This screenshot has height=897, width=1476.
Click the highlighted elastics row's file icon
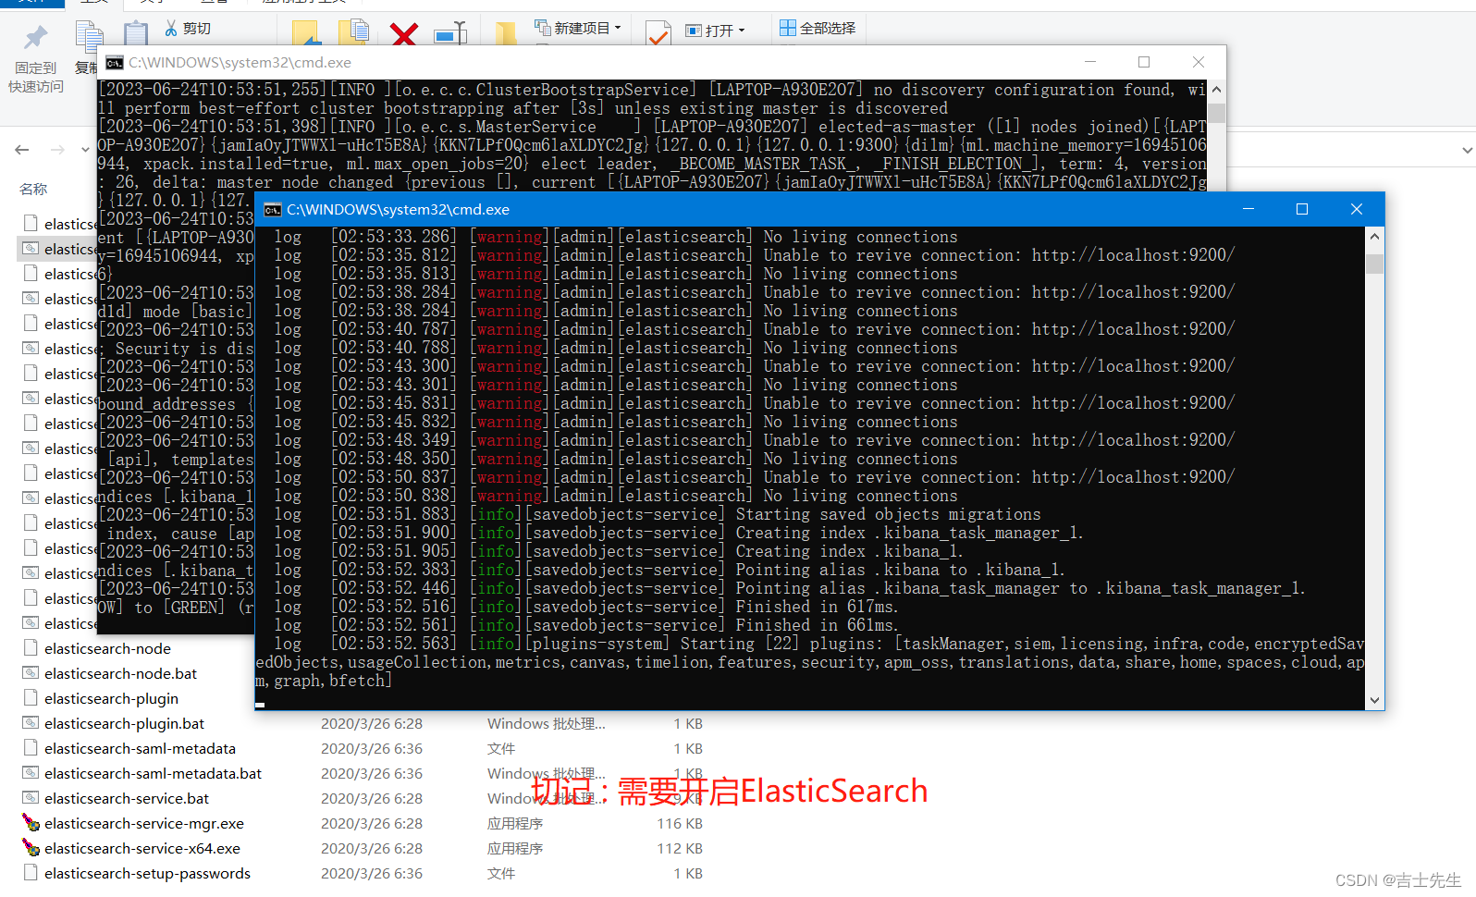31,248
